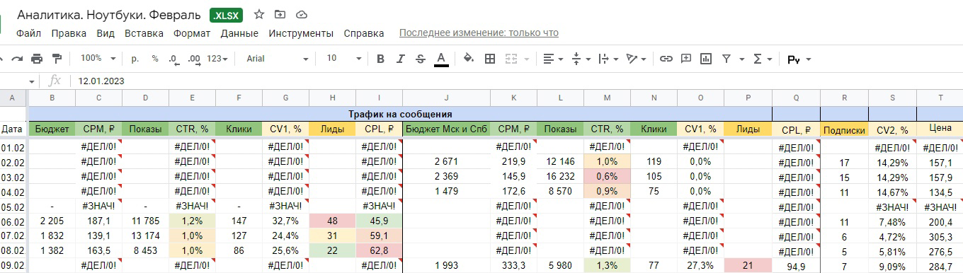The width and height of the screenshot is (963, 273).
Task: Open the Данные menu
Action: (x=239, y=33)
